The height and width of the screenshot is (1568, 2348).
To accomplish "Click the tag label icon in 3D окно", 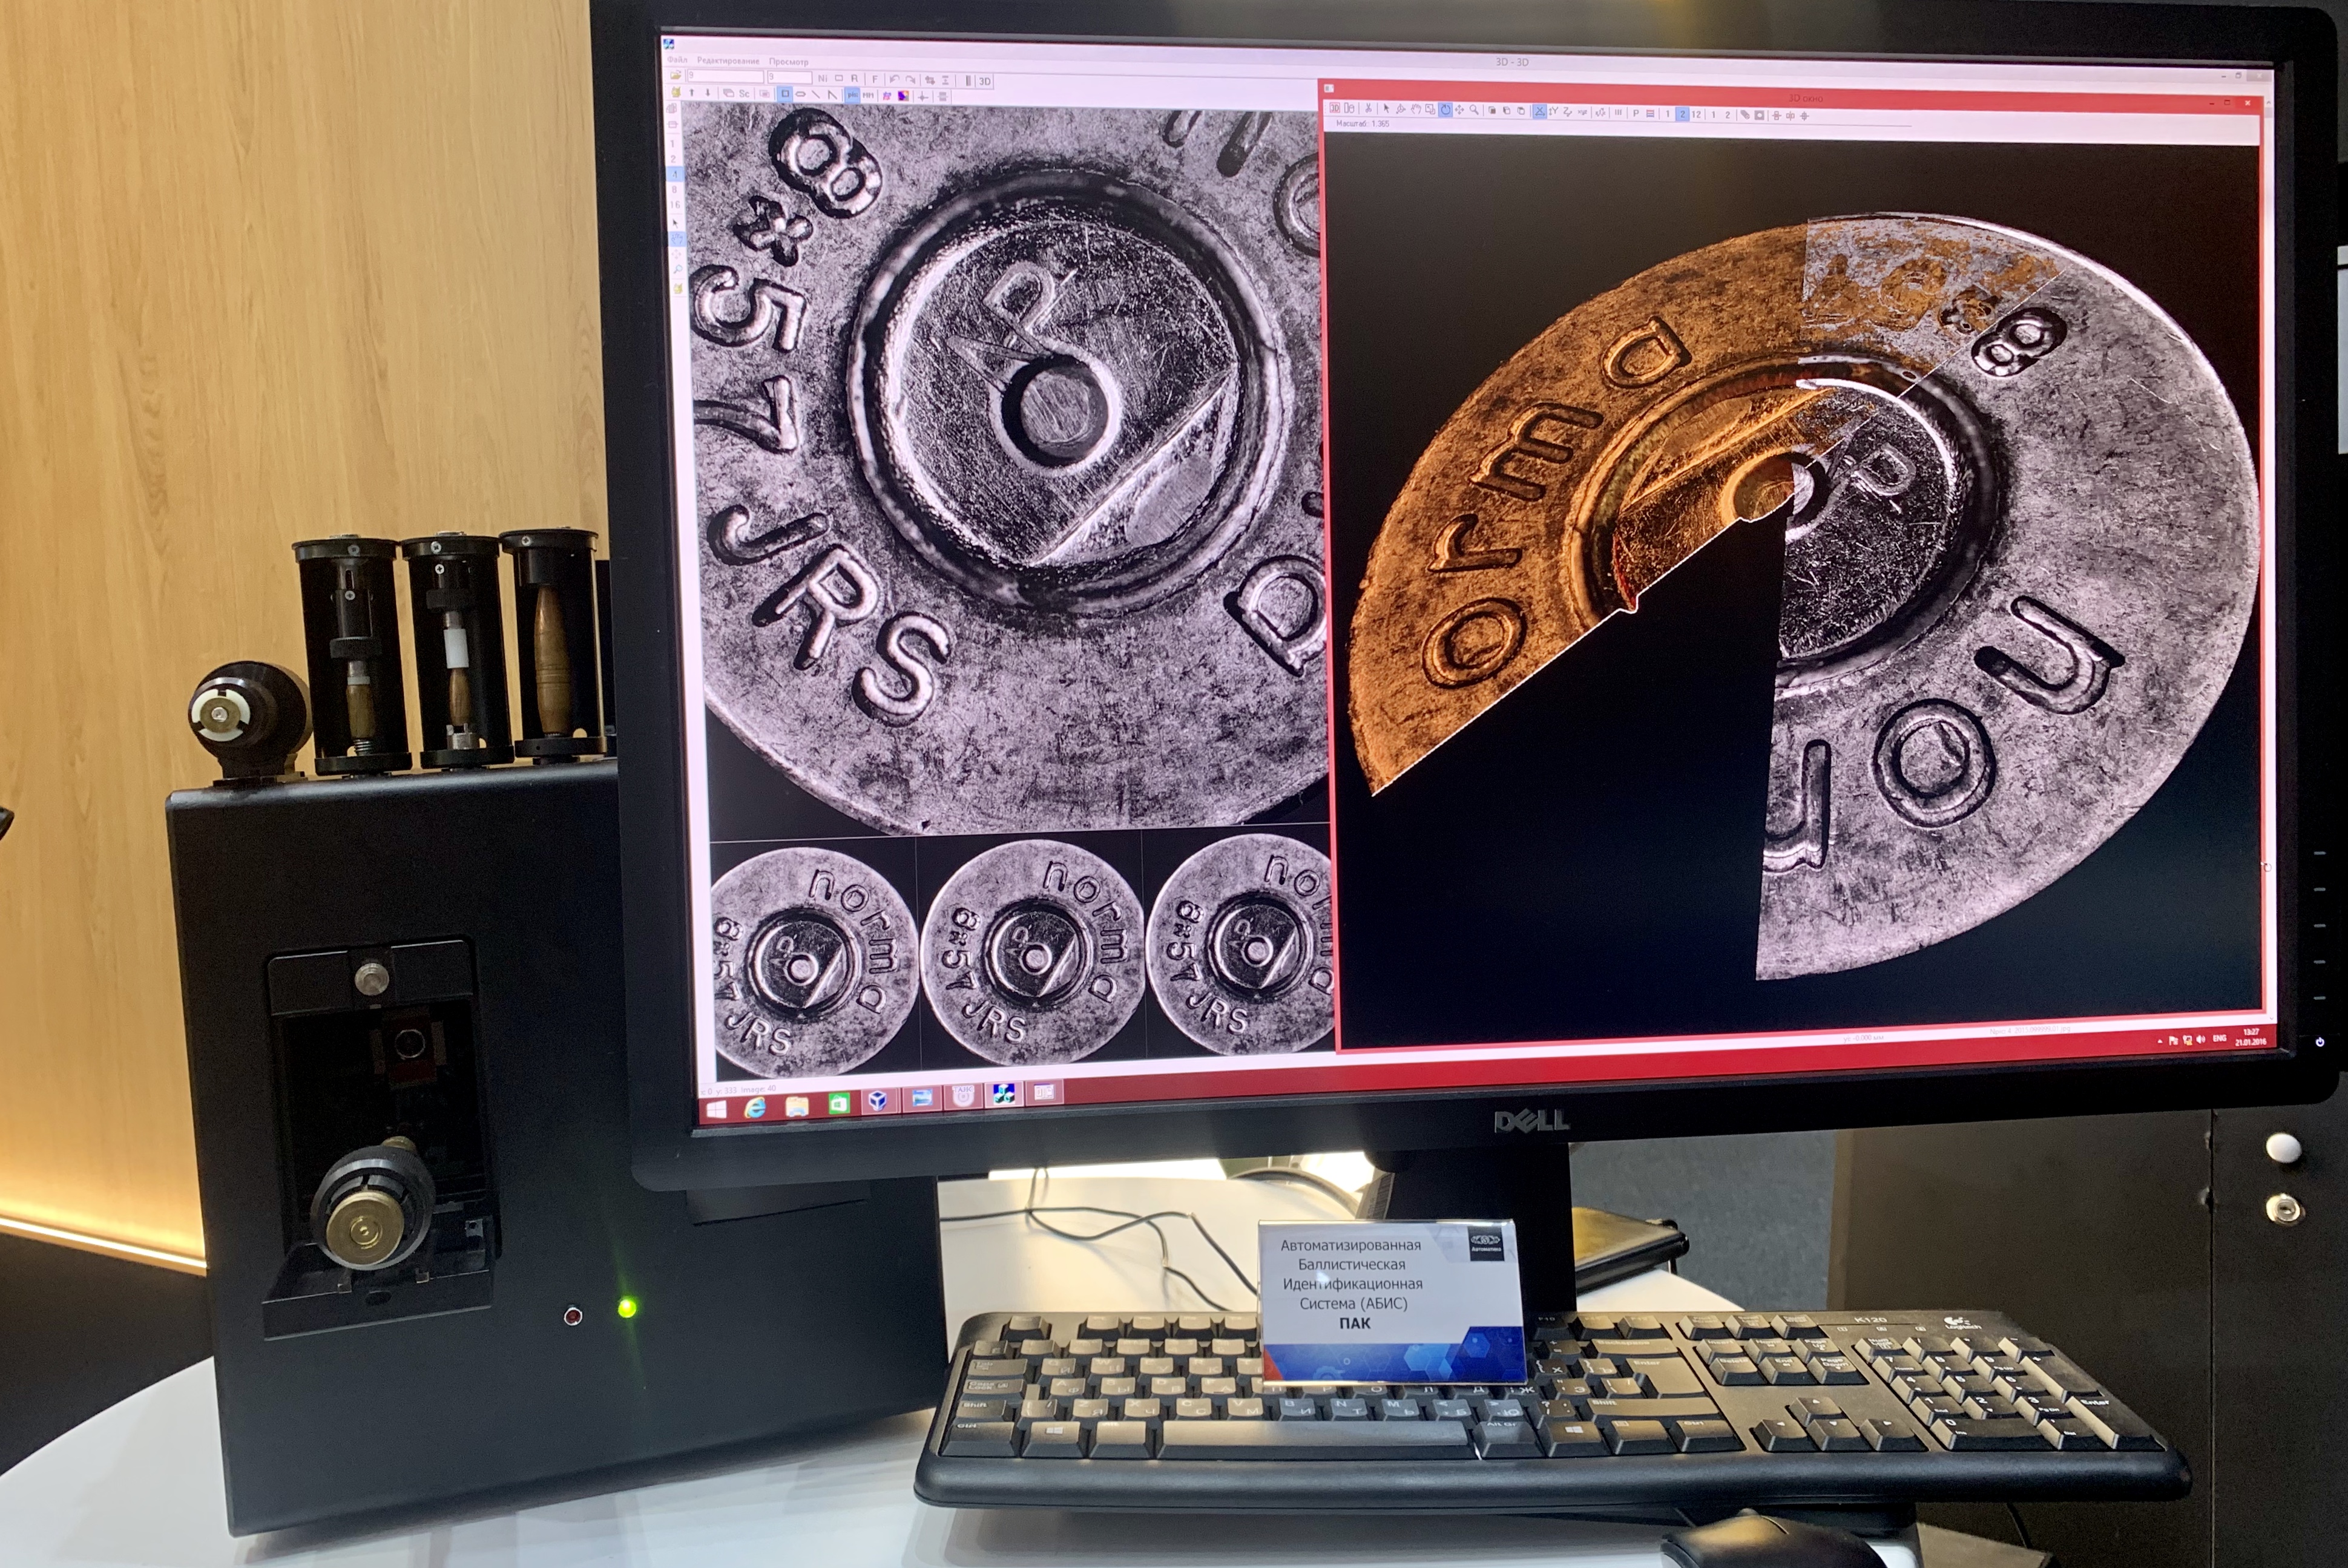I will tap(1746, 115).
